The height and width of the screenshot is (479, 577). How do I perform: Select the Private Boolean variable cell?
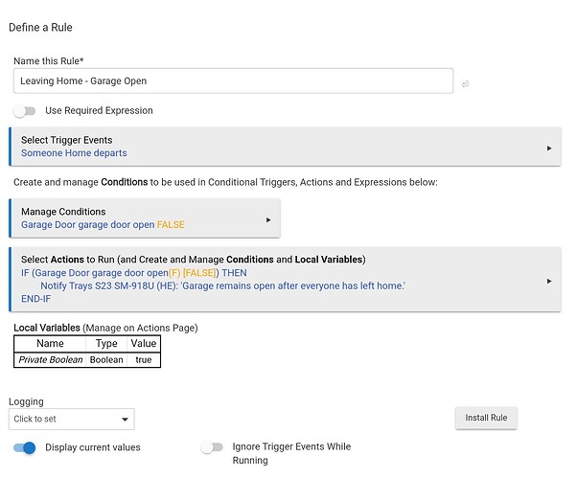pyautogui.click(x=50, y=359)
